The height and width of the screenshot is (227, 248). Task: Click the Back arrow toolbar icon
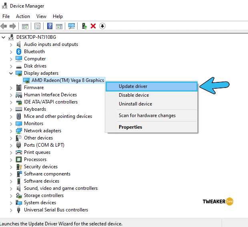tap(4, 26)
